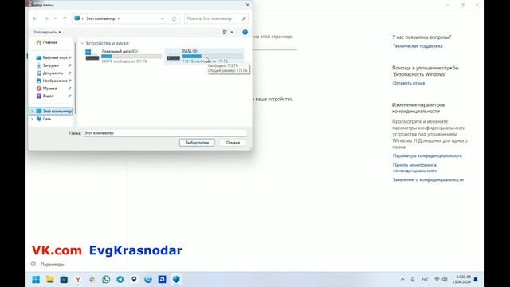Open Telegram from taskbar
Screen dimensions: 510x287
tap(120, 280)
